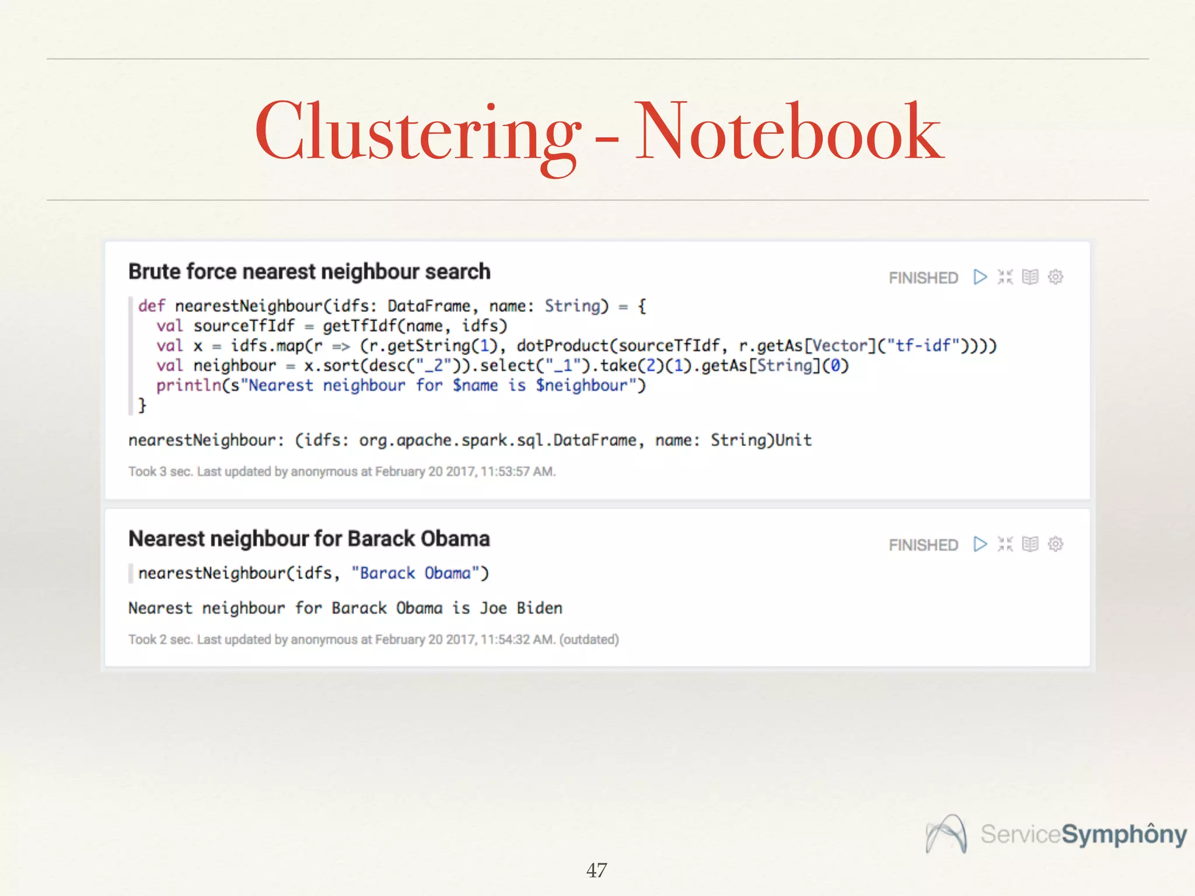
Task: Click the println code line in editor
Action: pos(400,386)
